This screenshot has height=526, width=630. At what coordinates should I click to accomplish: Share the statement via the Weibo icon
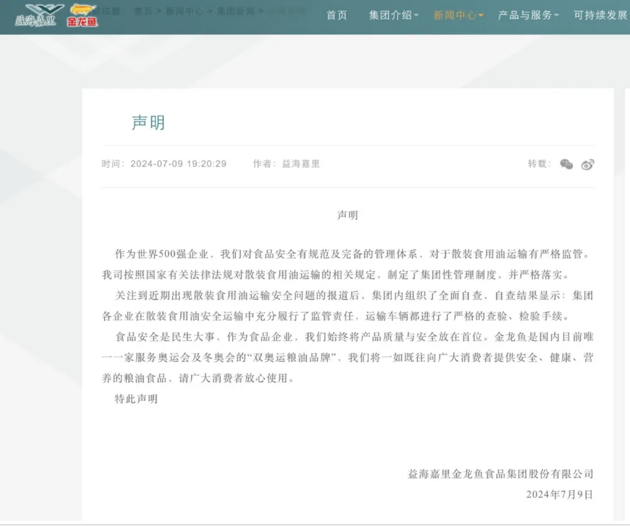[588, 164]
